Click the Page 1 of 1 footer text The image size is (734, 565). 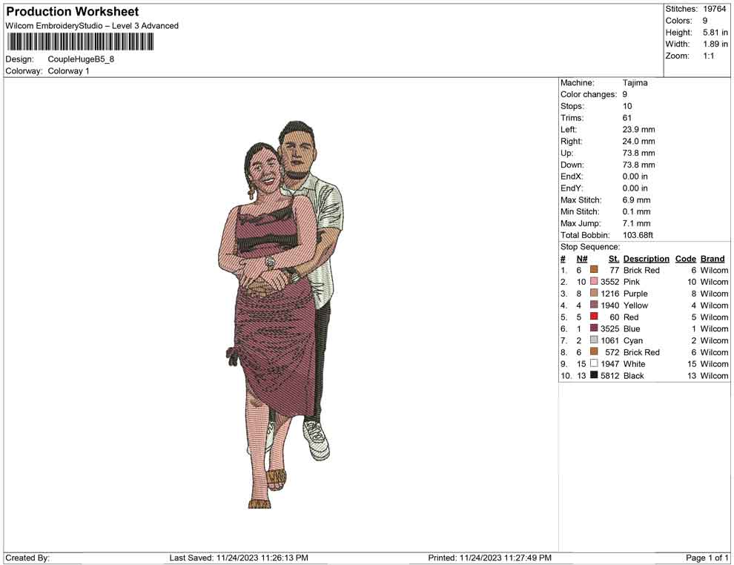click(707, 558)
